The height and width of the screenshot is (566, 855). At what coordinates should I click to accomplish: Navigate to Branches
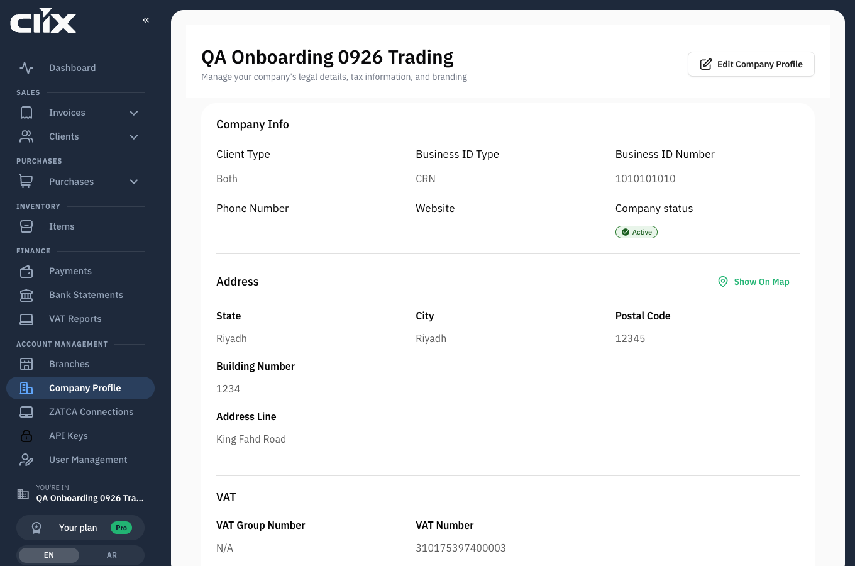[80, 364]
